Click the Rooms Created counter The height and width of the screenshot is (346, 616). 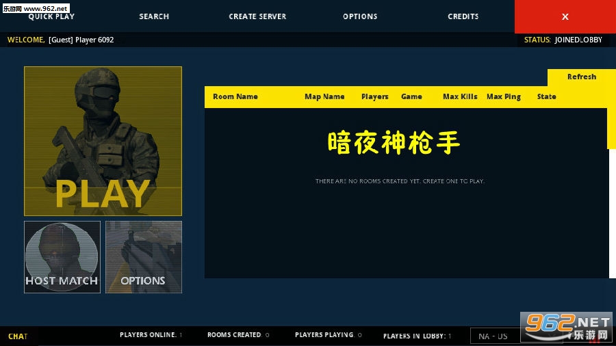click(238, 334)
